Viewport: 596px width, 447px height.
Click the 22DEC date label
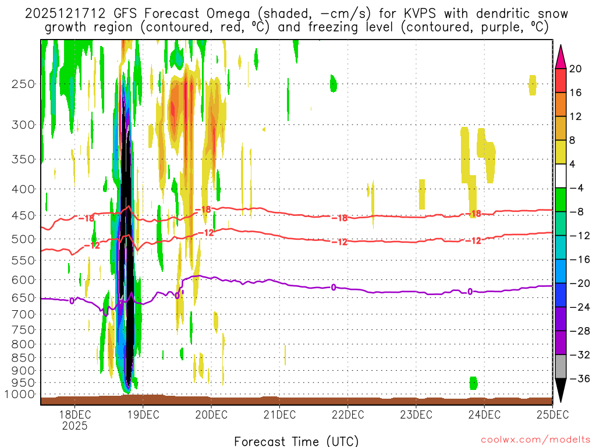[x=348, y=414]
